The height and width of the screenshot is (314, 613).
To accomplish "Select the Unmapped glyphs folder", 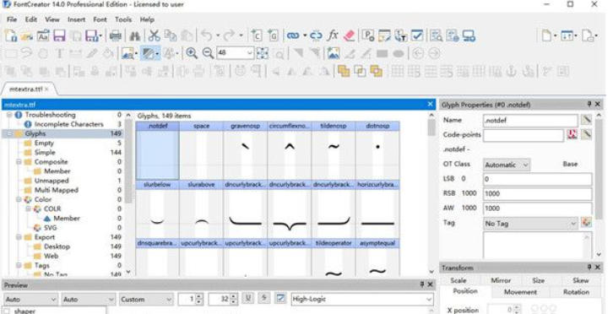I will click(52, 181).
